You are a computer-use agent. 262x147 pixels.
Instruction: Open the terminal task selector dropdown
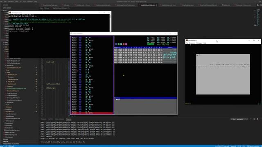(239, 119)
